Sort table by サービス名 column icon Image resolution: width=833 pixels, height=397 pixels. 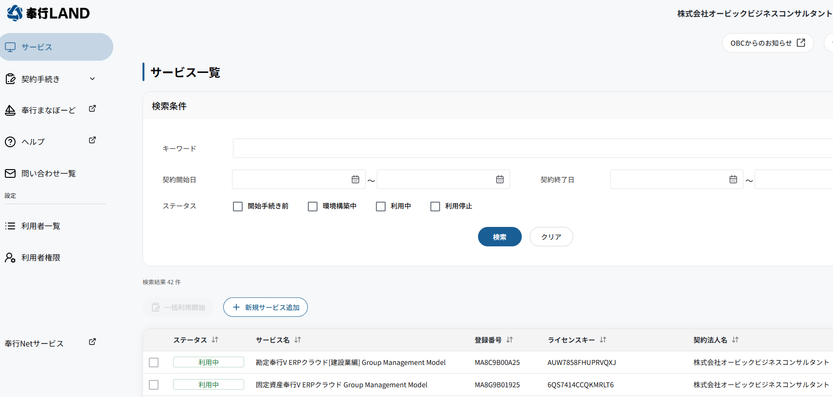298,340
